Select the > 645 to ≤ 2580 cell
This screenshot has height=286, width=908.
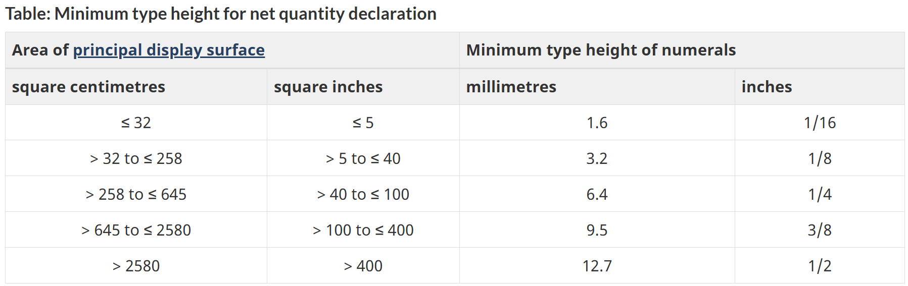[136, 230]
